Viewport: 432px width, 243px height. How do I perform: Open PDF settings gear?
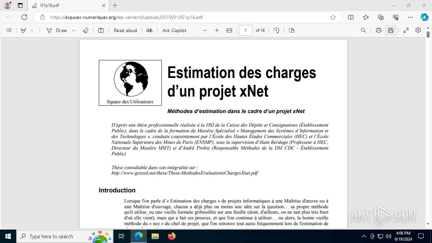418,30
